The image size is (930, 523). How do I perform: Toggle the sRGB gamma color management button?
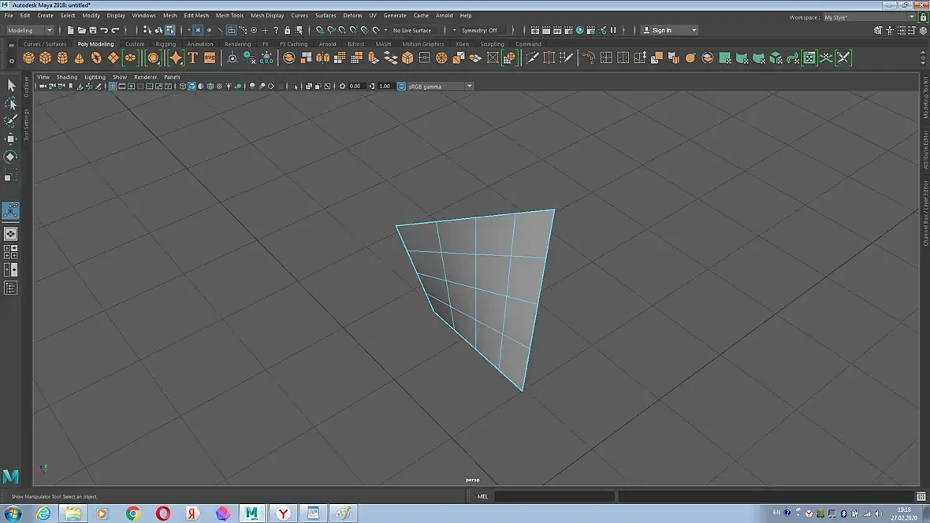401,86
